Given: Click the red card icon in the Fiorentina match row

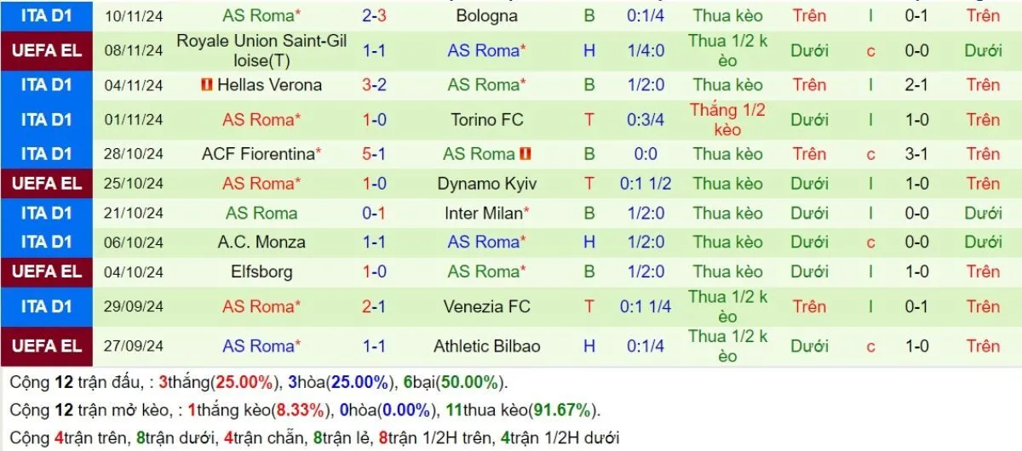Looking at the screenshot, I should click(525, 154).
